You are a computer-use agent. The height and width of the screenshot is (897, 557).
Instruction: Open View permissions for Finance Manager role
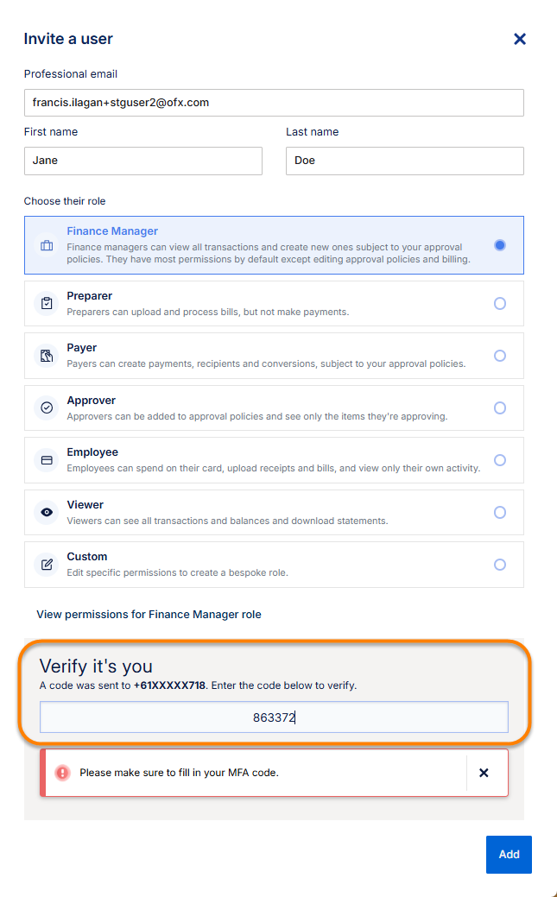(x=149, y=615)
